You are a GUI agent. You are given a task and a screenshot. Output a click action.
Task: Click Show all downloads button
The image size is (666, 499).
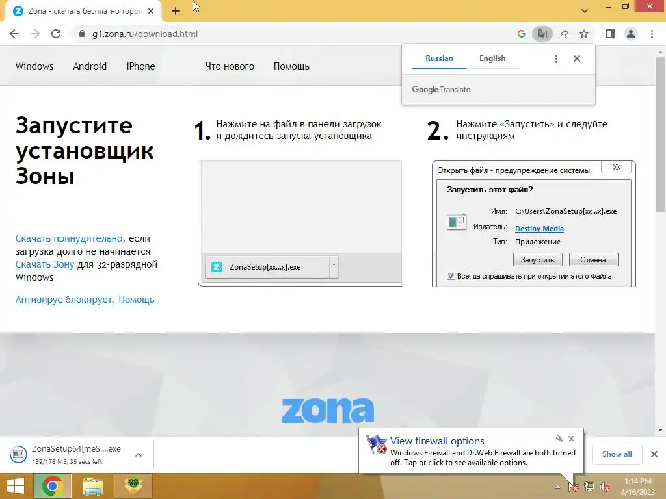click(x=617, y=454)
